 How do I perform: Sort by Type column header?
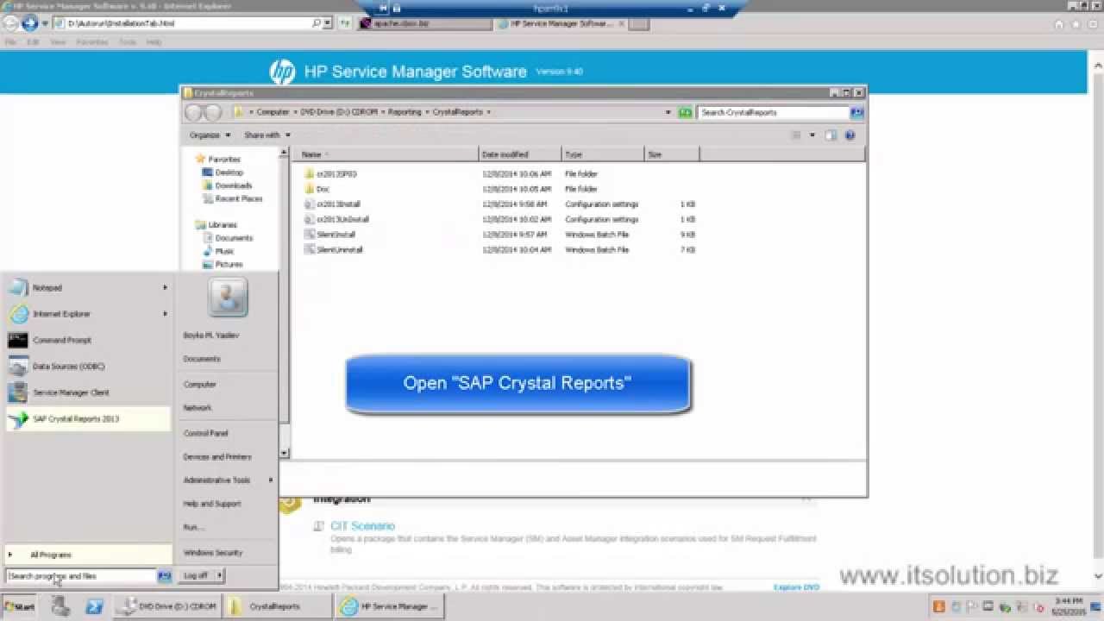tap(603, 154)
